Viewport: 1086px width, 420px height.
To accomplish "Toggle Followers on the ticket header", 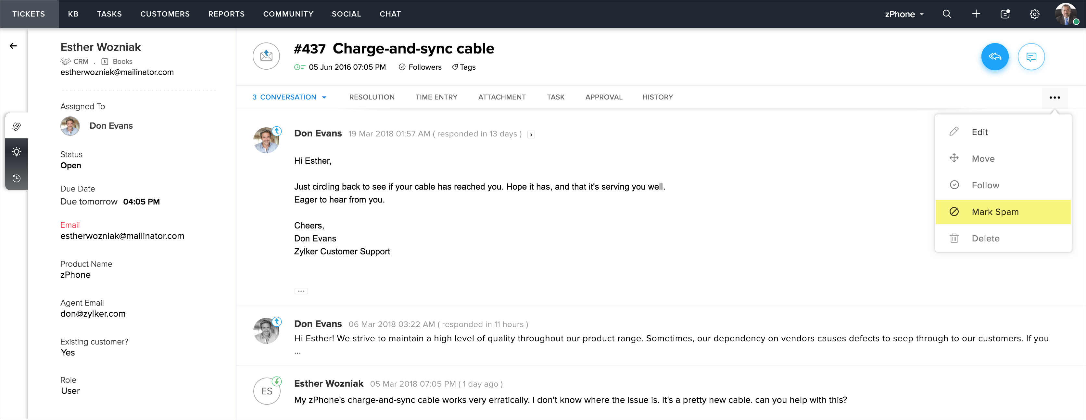I will 420,67.
